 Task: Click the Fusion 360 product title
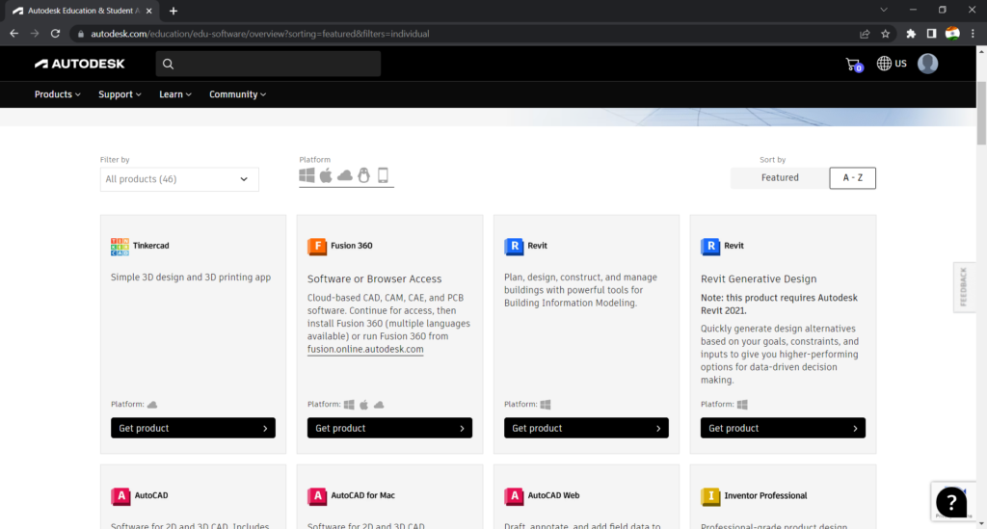tap(351, 246)
